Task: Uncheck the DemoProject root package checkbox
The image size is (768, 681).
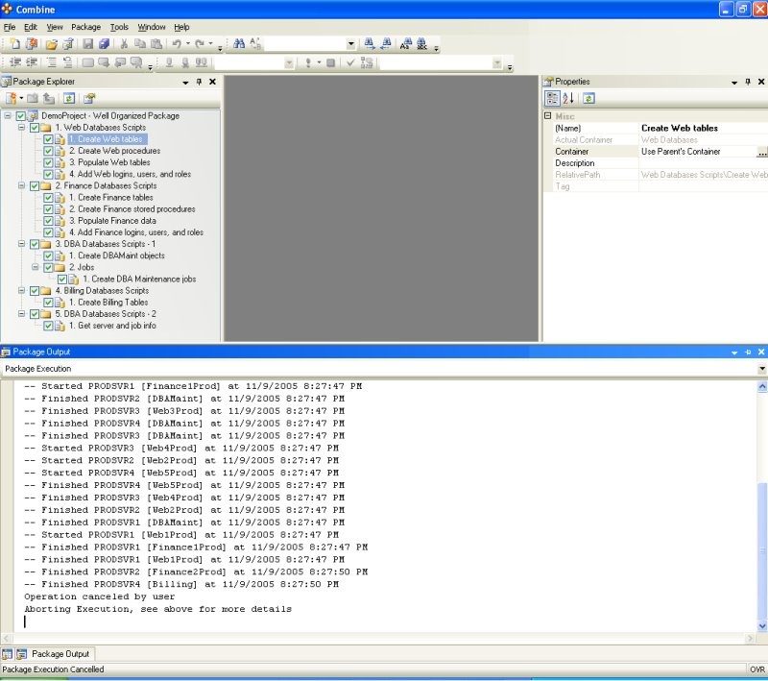Action: 20,116
